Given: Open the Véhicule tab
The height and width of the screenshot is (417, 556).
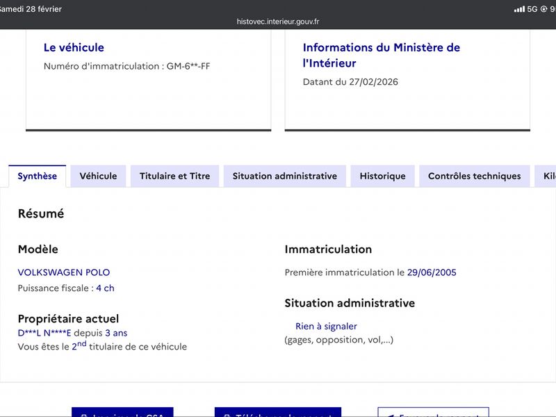Looking at the screenshot, I should (98, 176).
